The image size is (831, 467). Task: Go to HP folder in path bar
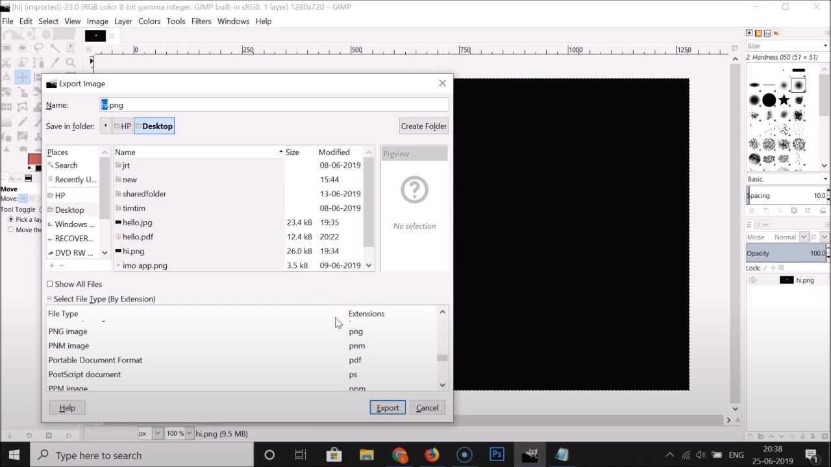tap(123, 126)
